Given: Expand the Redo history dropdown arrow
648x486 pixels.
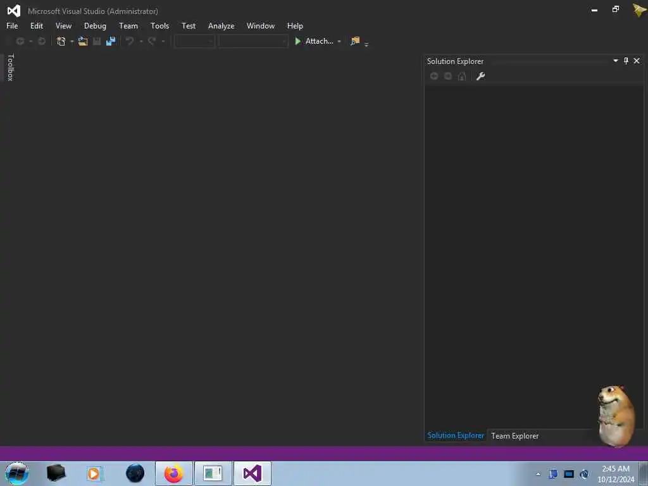Looking at the screenshot, I should [x=163, y=41].
